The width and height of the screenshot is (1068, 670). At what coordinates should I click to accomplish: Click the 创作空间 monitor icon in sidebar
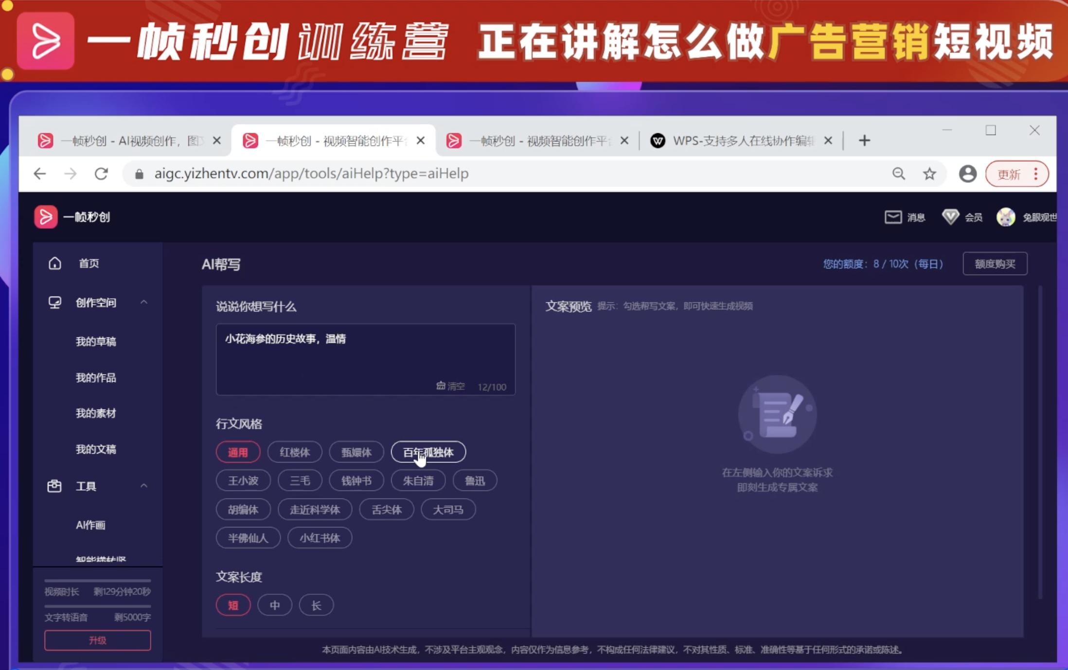tap(54, 302)
